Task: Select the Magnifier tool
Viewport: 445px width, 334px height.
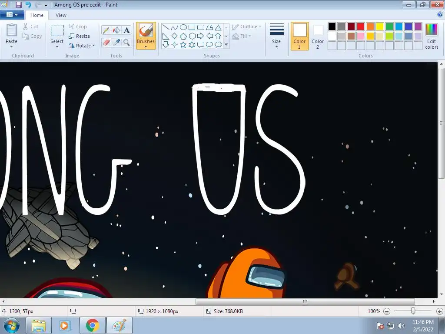Action: coord(126,43)
